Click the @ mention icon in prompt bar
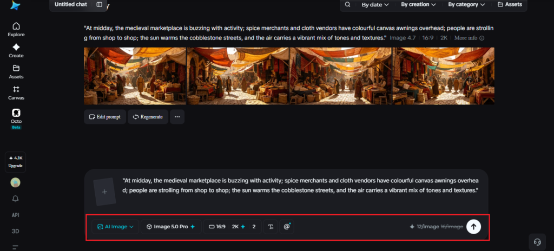554x251 pixels. (x=287, y=227)
